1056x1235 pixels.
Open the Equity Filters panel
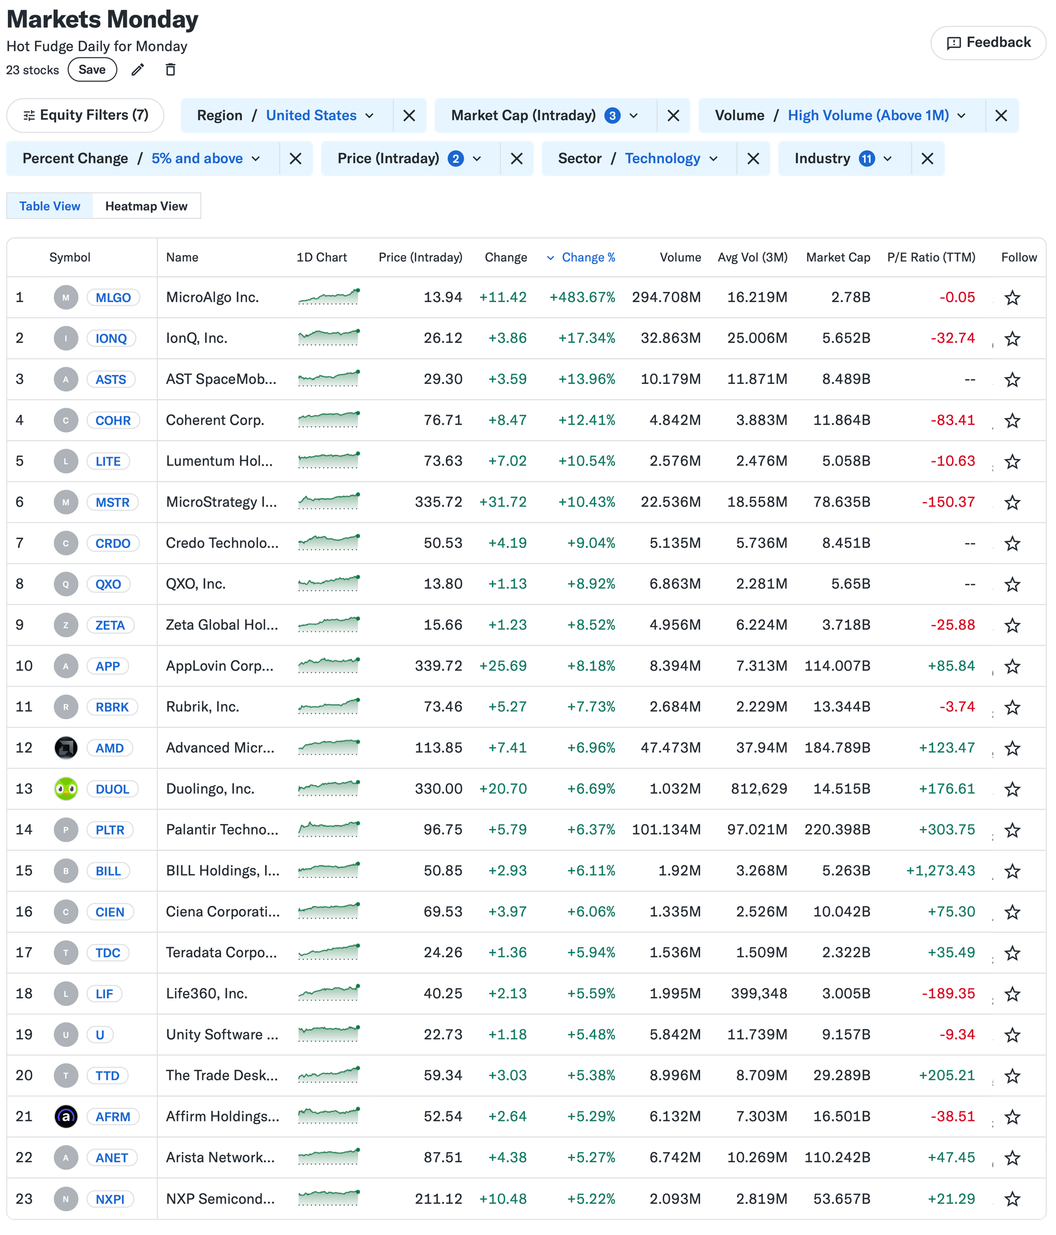(x=85, y=115)
